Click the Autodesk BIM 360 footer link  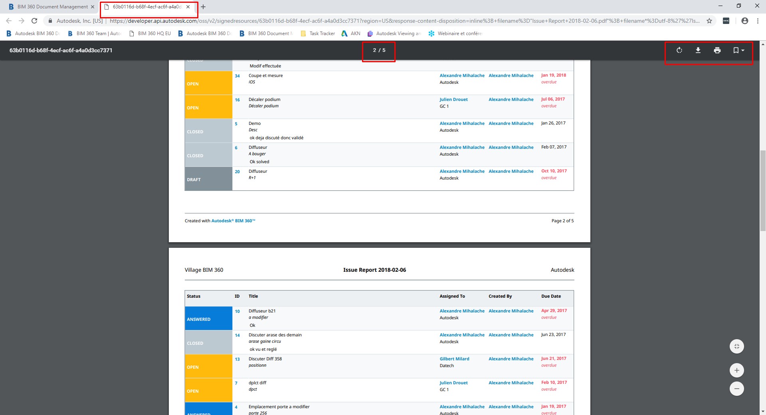[233, 221]
